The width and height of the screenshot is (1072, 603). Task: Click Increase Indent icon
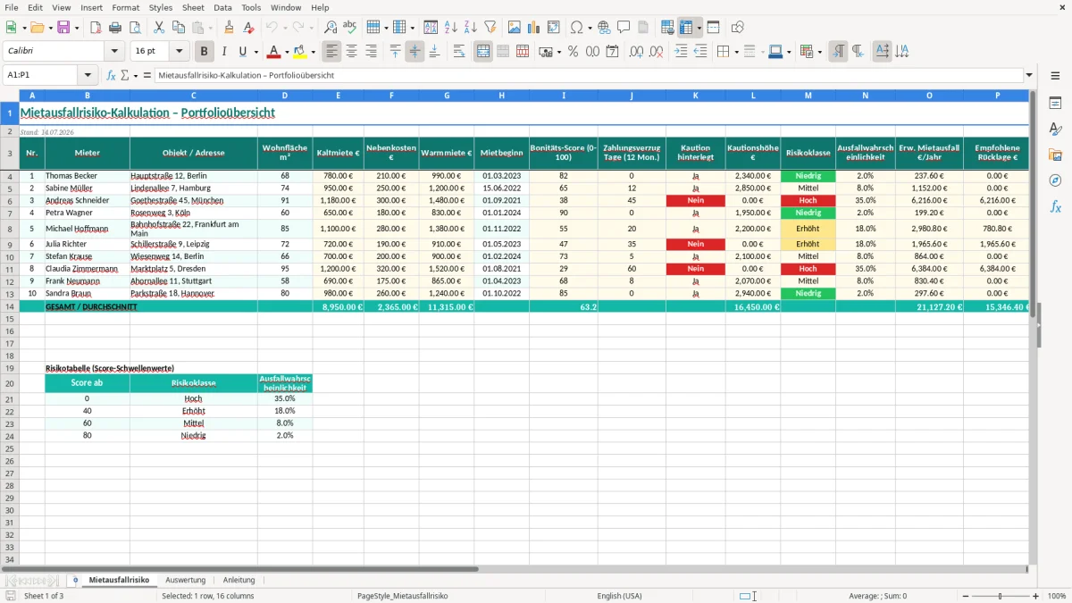(x=681, y=52)
